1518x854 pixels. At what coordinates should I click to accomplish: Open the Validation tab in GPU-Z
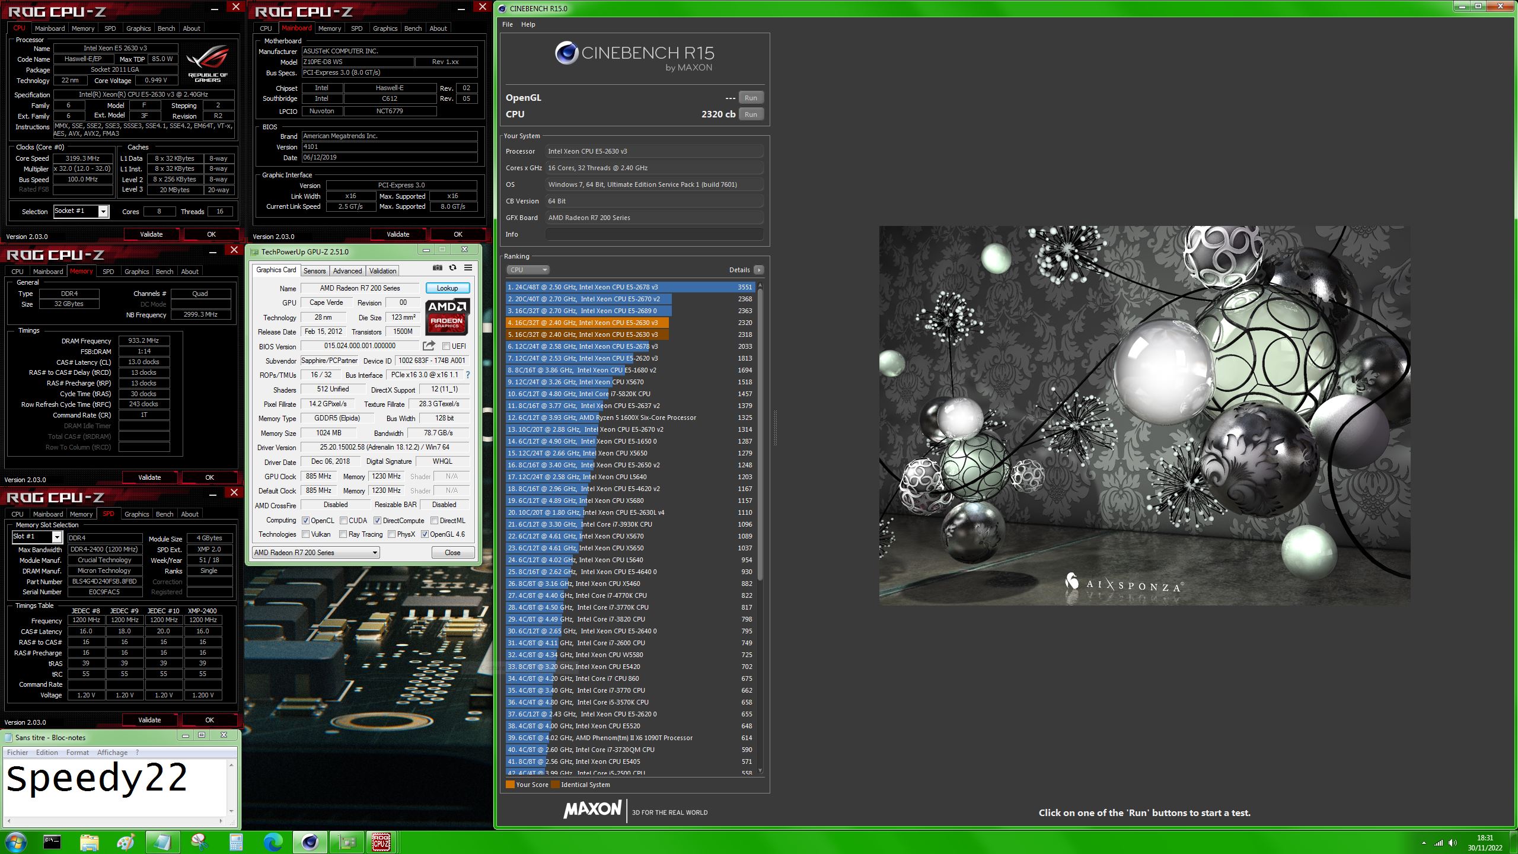[x=382, y=271]
